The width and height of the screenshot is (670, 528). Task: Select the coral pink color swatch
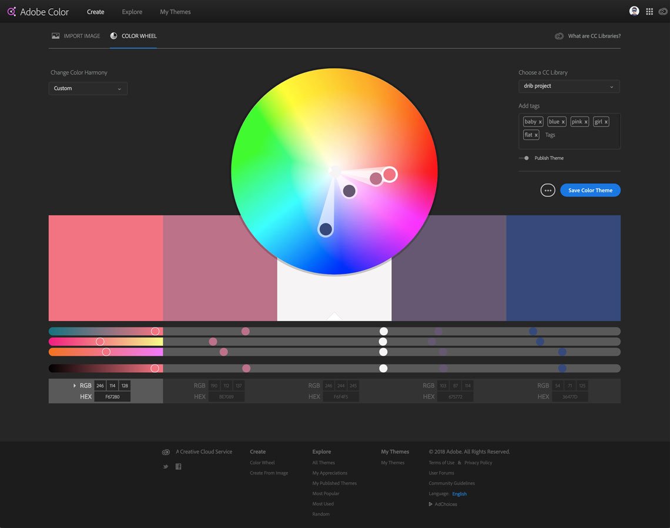106,268
